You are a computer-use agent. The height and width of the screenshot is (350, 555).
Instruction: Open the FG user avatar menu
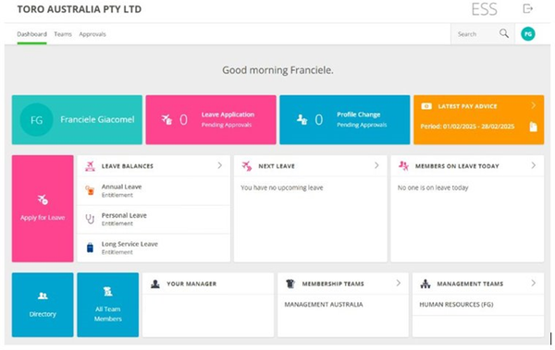point(528,34)
